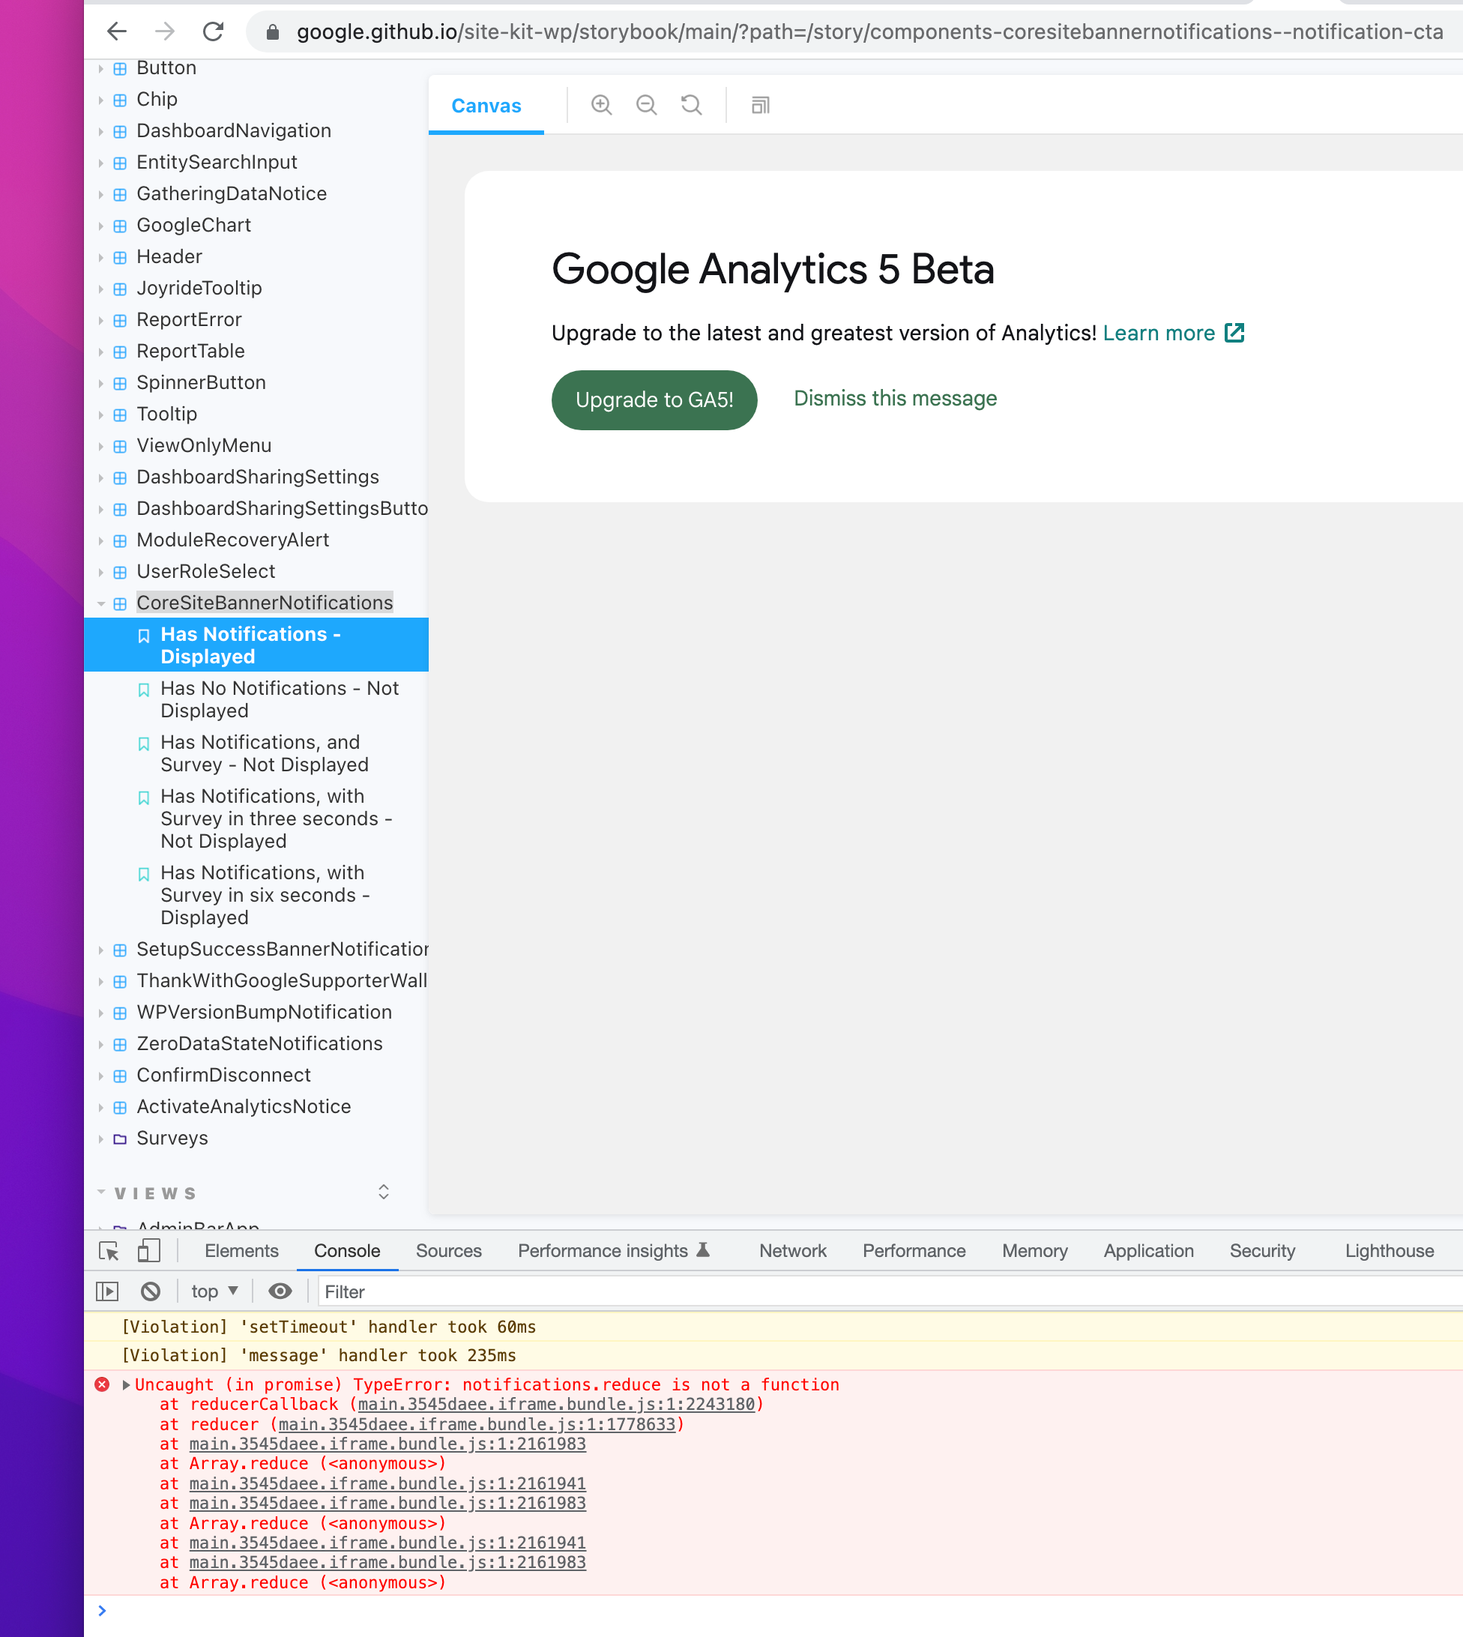Show the console sidebar panel
Screen dimensions: 1463x1637
[x=106, y=1291]
